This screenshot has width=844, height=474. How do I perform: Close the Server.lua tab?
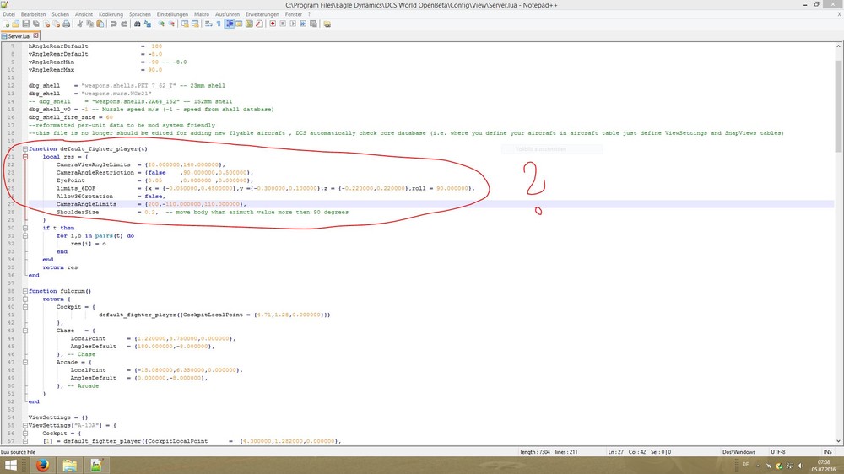tap(36, 35)
